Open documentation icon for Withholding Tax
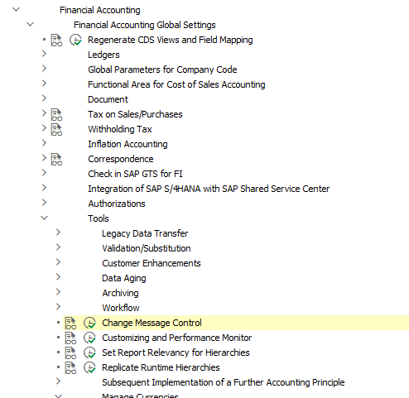Viewport: 409px width, 398px height. click(56, 129)
